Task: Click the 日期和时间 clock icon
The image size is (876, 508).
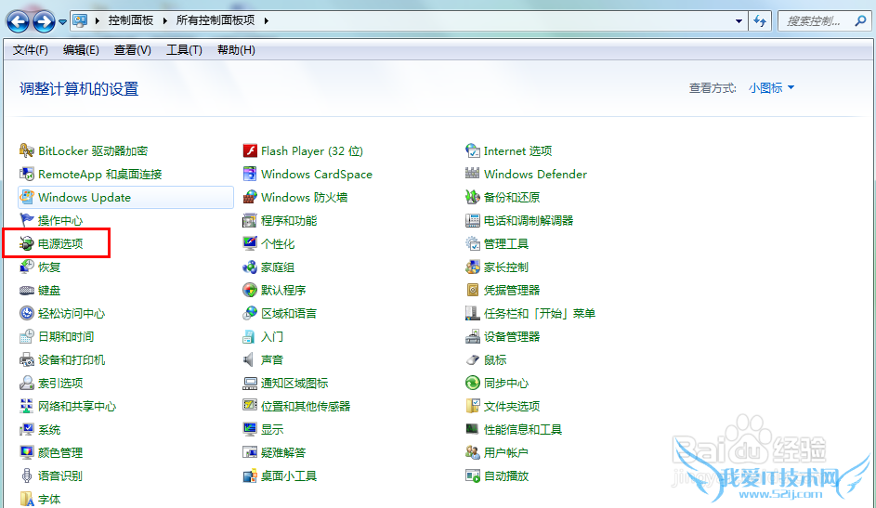Action: [x=26, y=336]
